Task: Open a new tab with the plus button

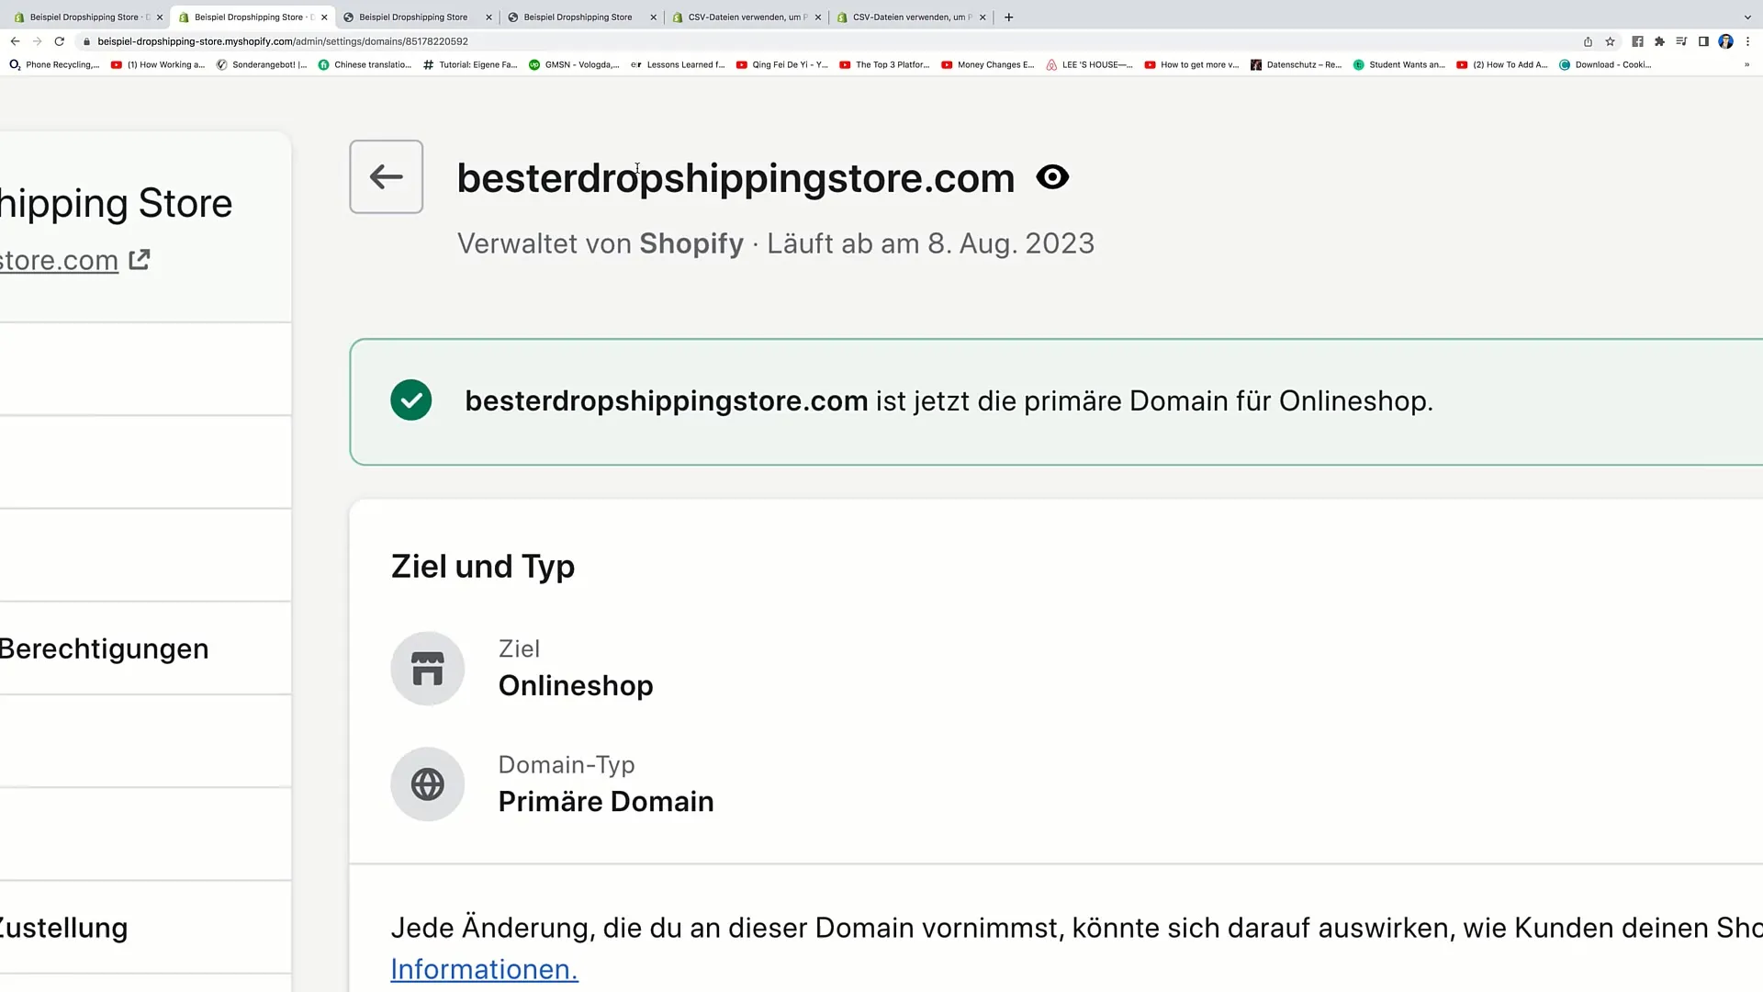Action: (x=1008, y=17)
